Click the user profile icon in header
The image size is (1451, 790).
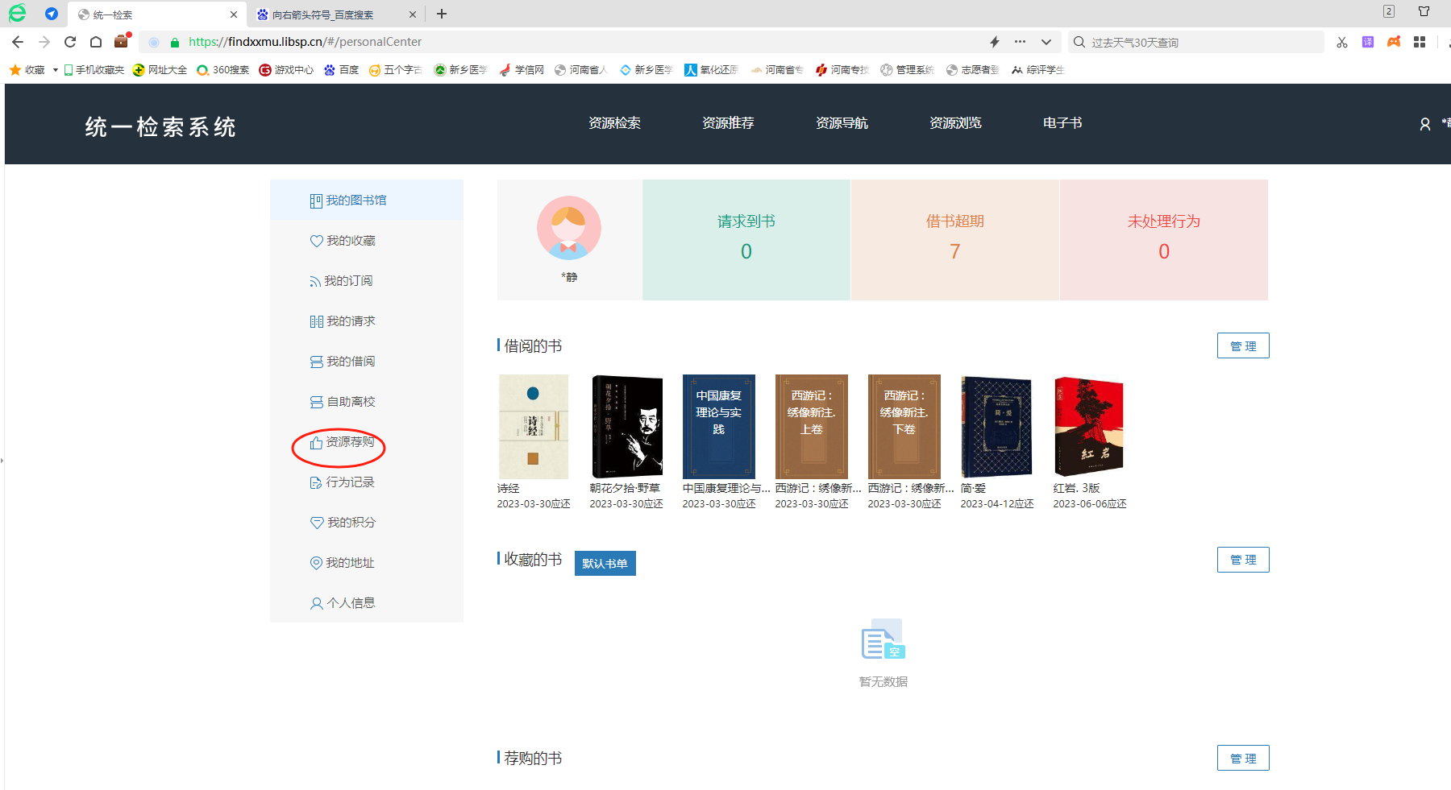pos(1424,124)
